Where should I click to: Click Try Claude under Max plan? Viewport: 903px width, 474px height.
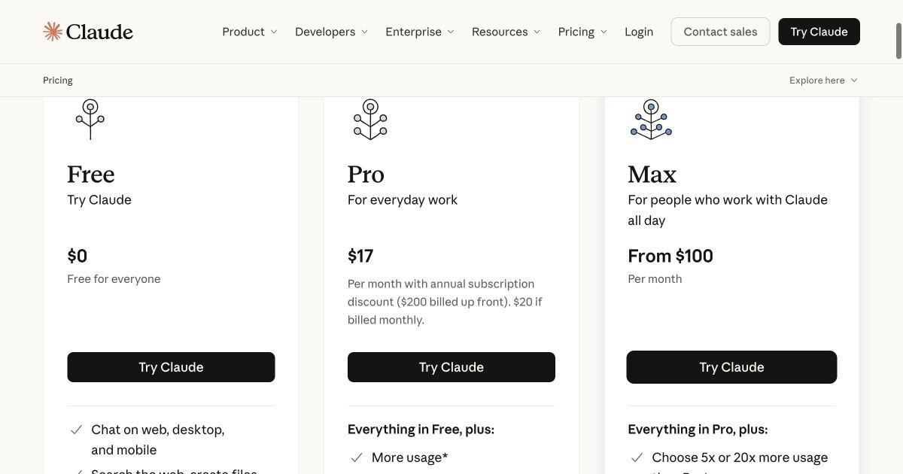coord(731,367)
